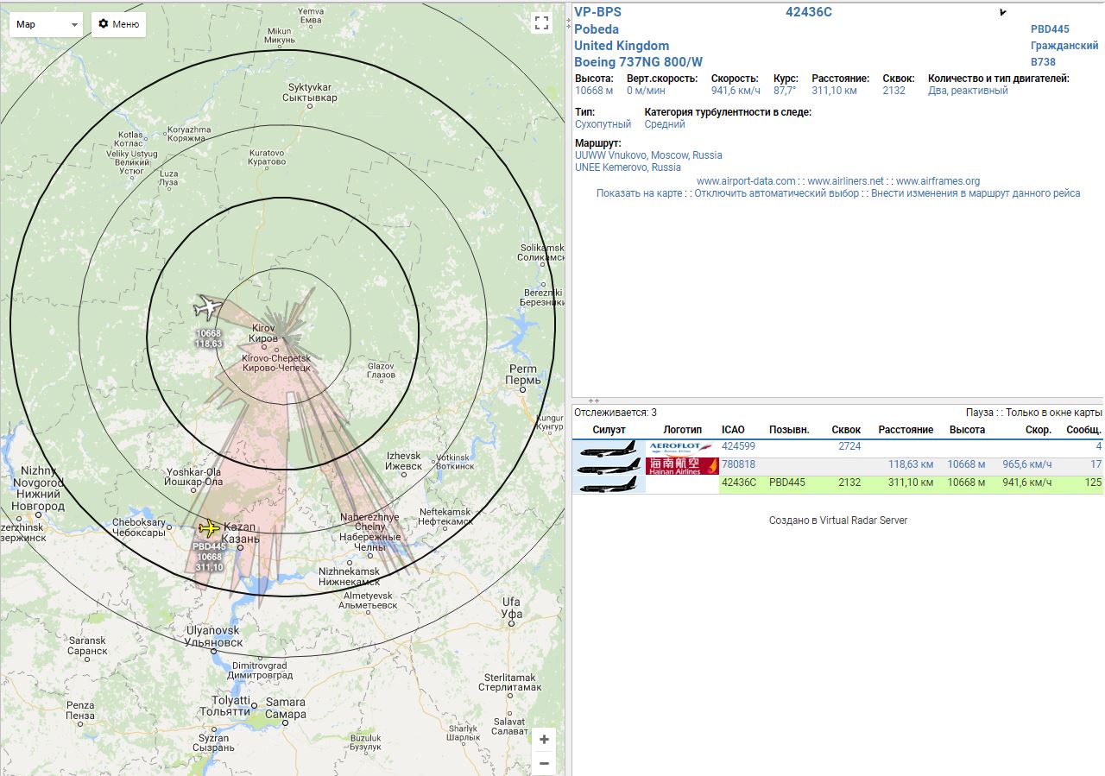Click the Kazan city label on map
This screenshot has width=1105, height=776.
point(241,533)
